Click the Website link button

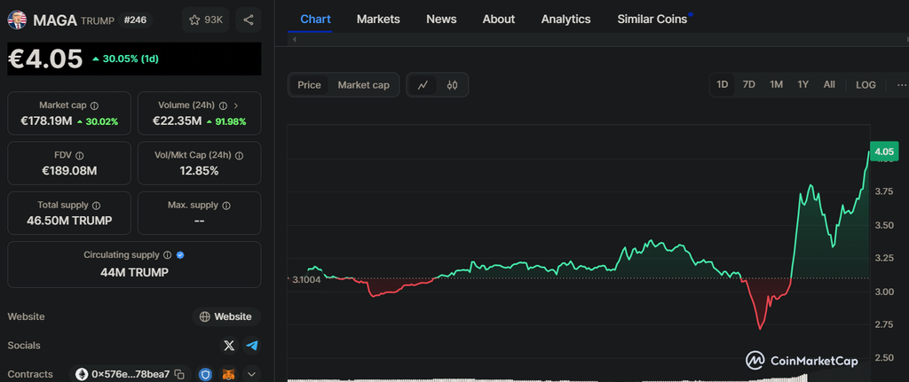225,316
